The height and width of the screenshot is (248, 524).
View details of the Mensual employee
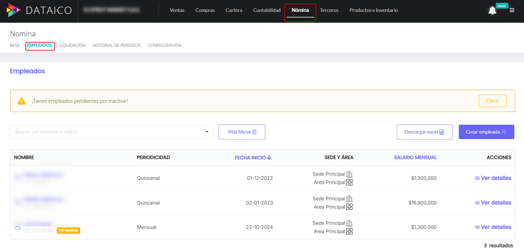click(x=493, y=227)
